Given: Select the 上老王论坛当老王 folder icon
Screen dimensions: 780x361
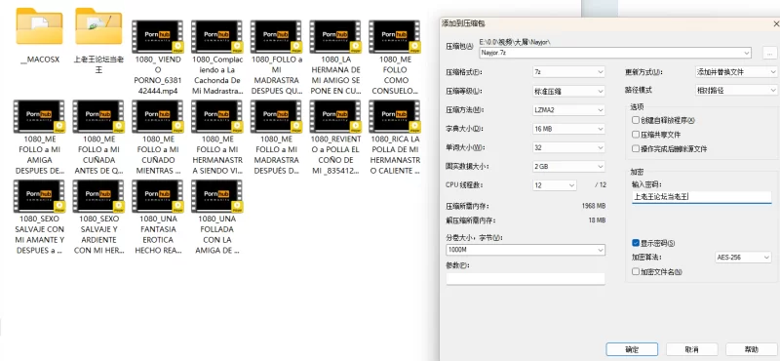Looking at the screenshot, I should pyautogui.click(x=99, y=26).
